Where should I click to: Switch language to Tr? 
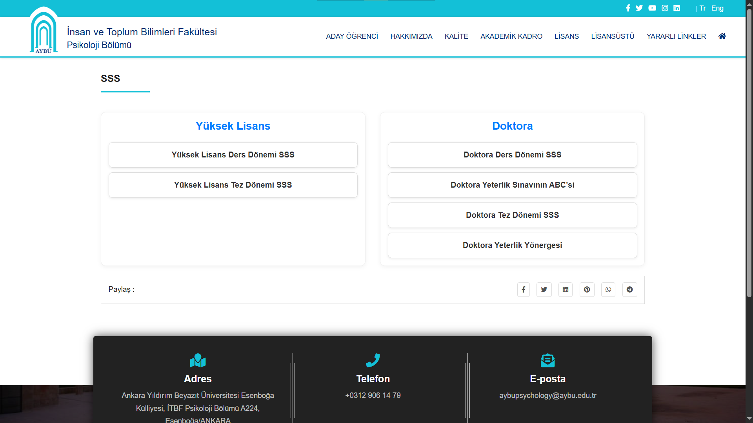[702, 8]
